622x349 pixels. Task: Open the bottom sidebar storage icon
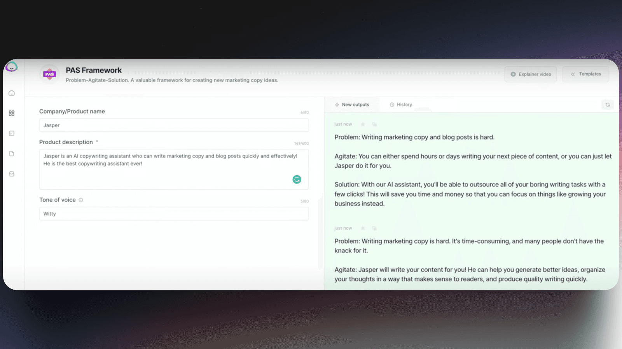click(12, 174)
